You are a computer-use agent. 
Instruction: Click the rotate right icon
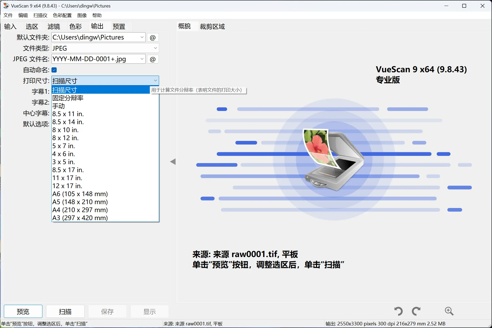pos(416,311)
